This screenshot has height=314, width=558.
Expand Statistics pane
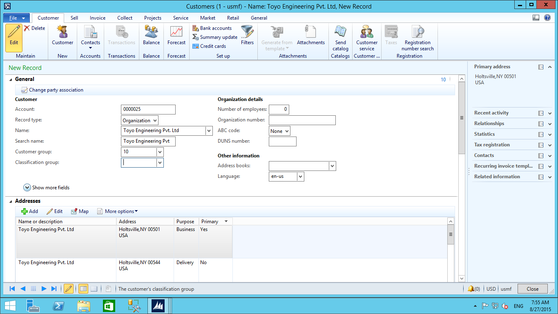(x=550, y=135)
